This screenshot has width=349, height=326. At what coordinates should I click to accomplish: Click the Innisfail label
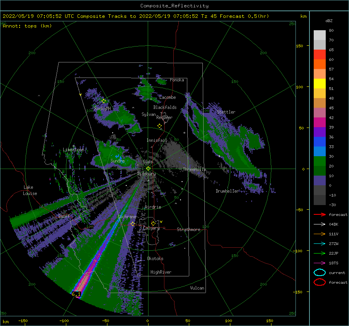[157, 140]
